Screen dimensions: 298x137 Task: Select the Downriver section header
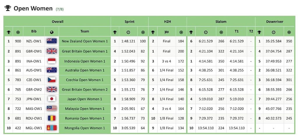pos(275,22)
